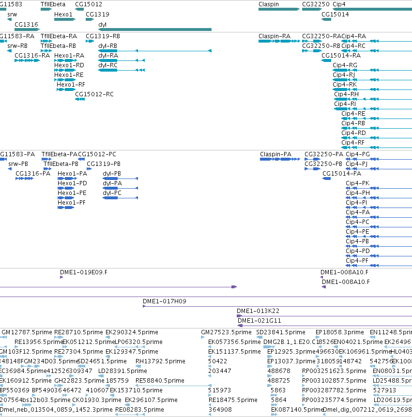Click the CG1316-RA transcript label
The image size is (412, 417).
coord(32,56)
